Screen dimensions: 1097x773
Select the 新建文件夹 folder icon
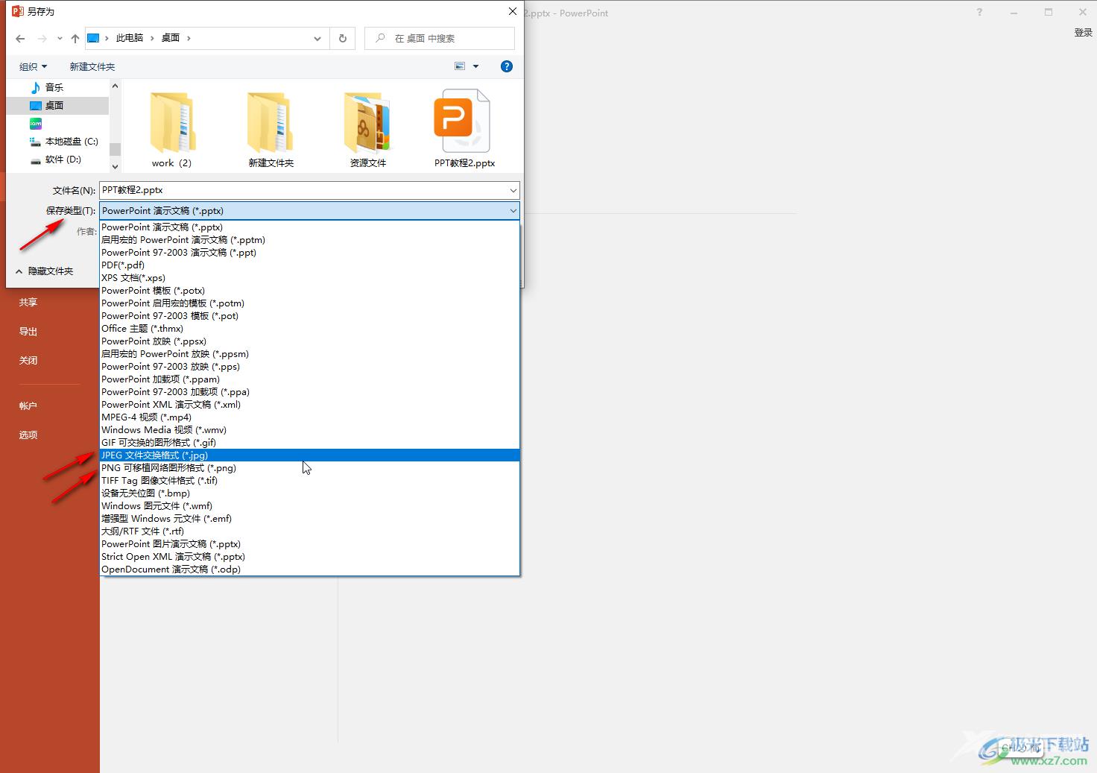click(271, 130)
